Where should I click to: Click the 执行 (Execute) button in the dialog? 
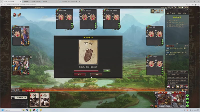[79, 74]
